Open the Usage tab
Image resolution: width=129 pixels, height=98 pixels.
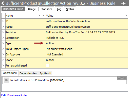click(32, 9)
